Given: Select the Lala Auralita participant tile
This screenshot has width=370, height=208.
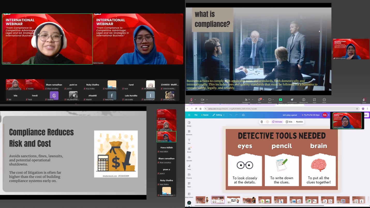Looking at the screenshot, I should [x=131, y=96].
